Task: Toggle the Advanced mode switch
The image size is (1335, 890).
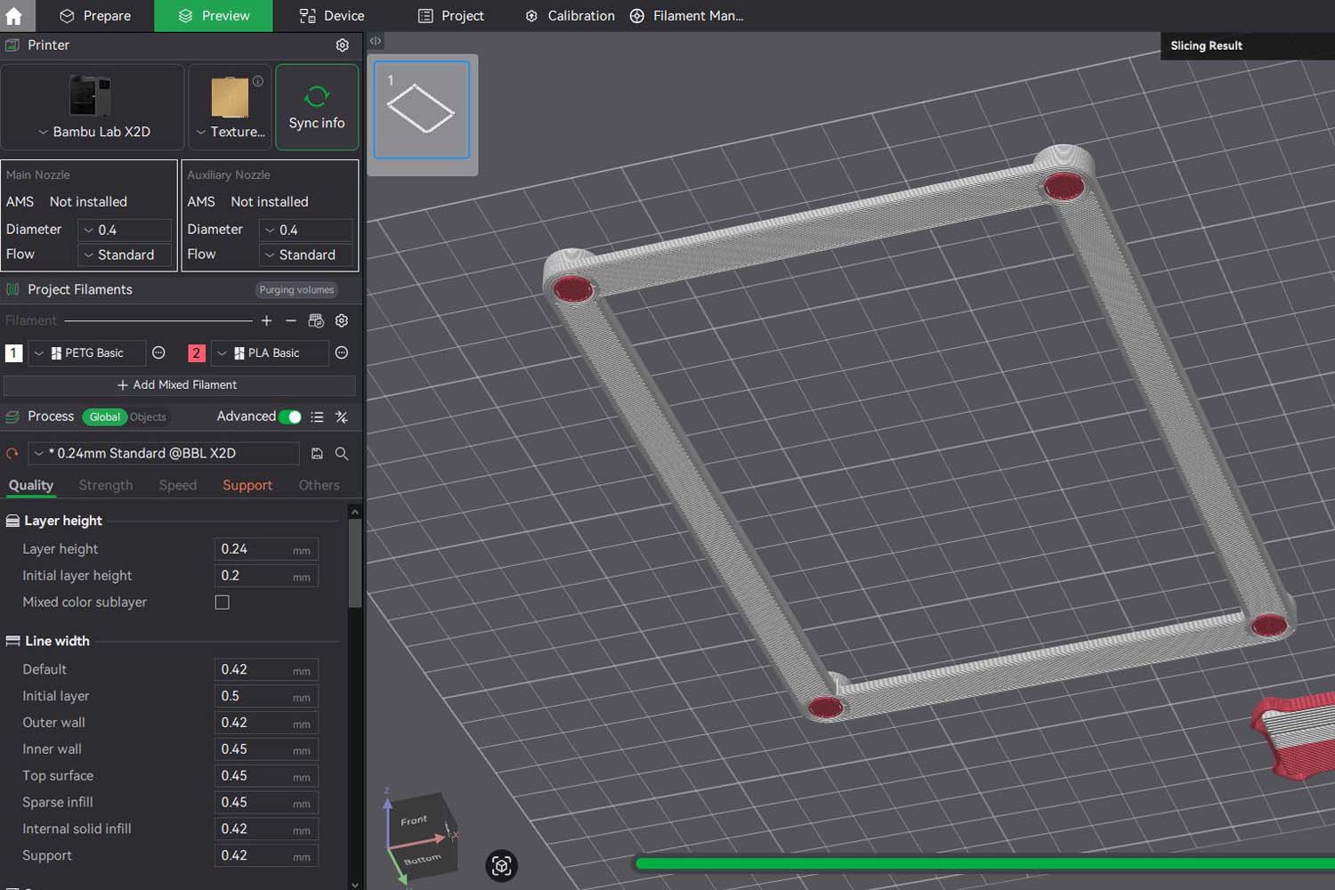Action: tap(290, 417)
